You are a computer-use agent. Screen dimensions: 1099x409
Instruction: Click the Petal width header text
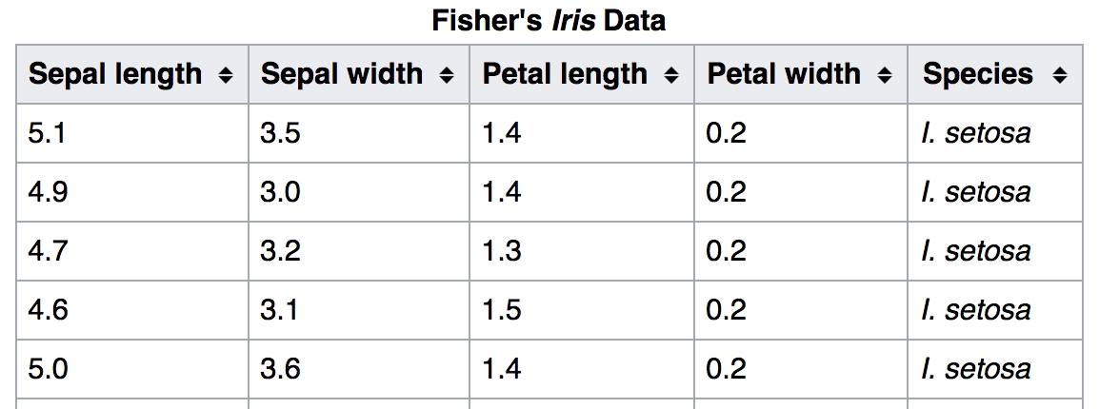pyautogui.click(x=784, y=74)
